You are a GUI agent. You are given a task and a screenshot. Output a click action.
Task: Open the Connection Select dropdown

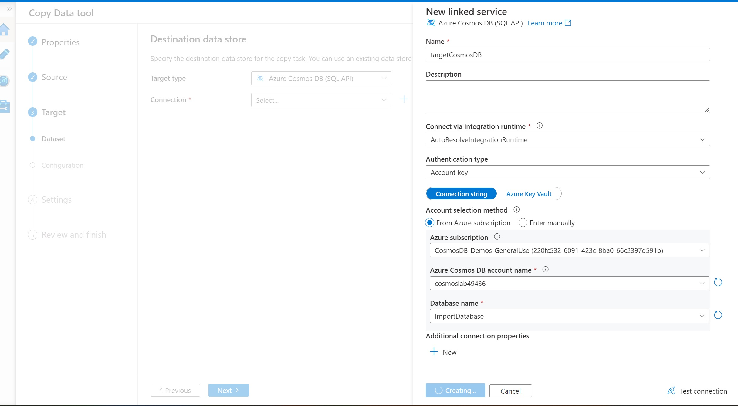point(321,100)
